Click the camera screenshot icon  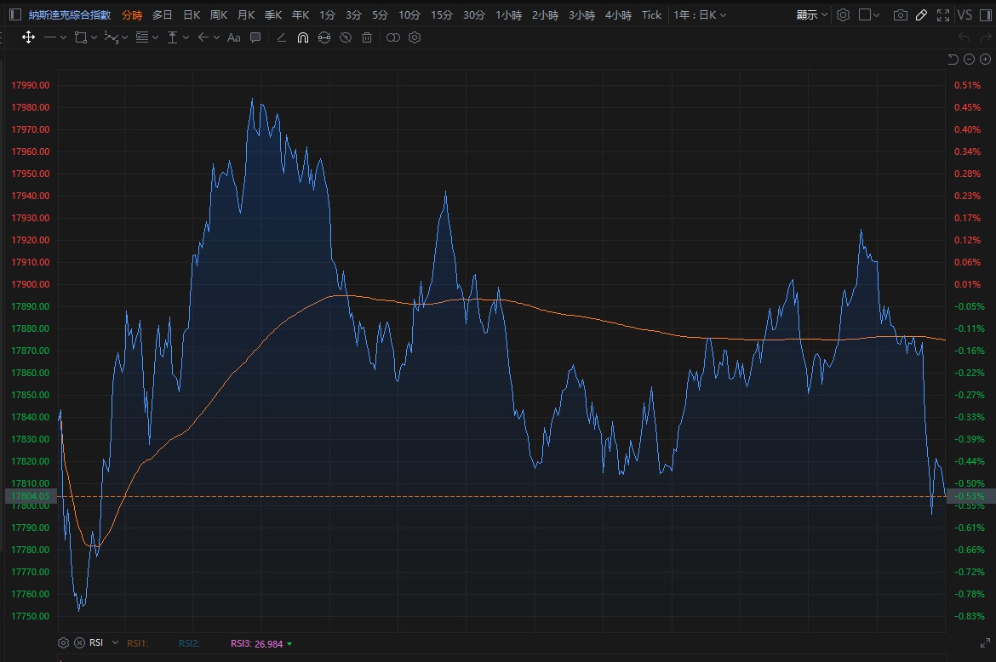[x=900, y=15]
